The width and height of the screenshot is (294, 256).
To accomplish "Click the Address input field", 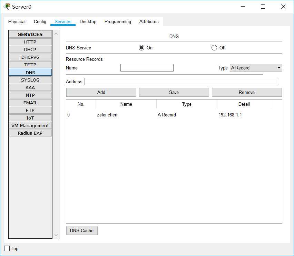I will tap(181, 82).
